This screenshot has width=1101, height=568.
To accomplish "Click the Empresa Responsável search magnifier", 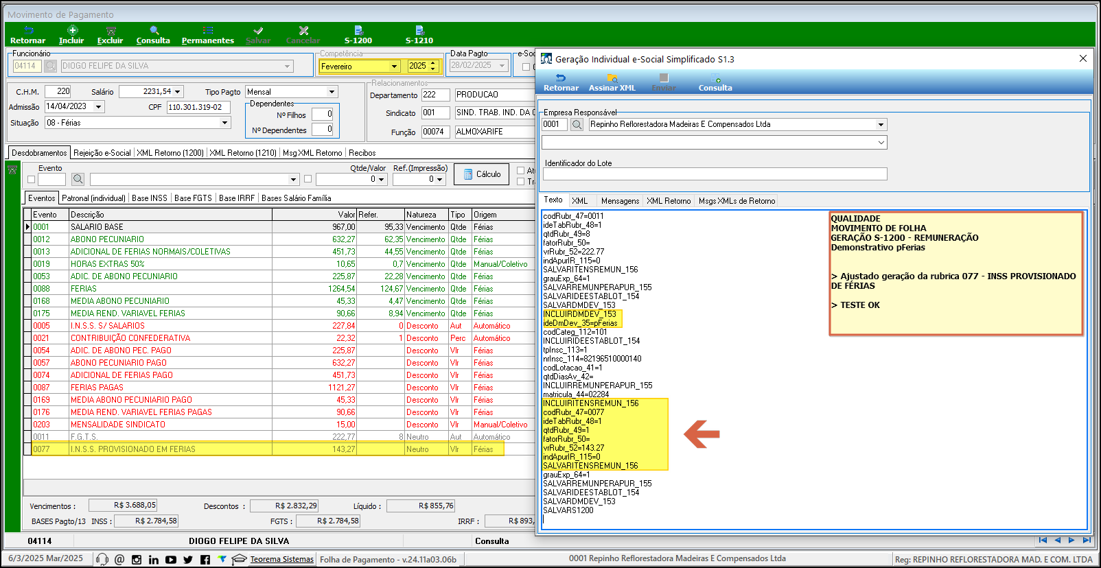I will click(577, 124).
